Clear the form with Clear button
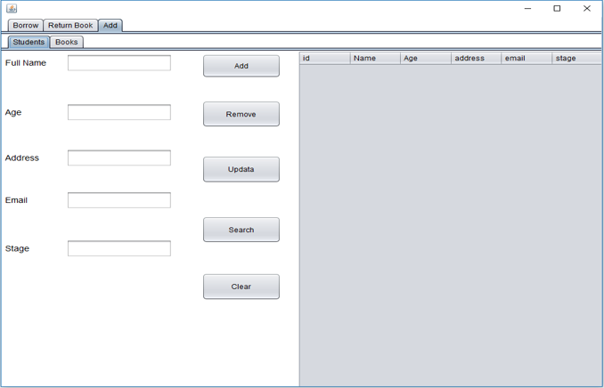 point(241,287)
